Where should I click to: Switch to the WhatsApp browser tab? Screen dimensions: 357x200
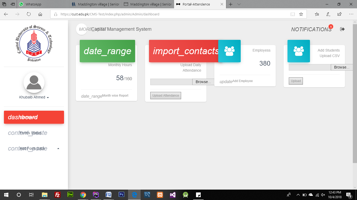coord(33,4)
